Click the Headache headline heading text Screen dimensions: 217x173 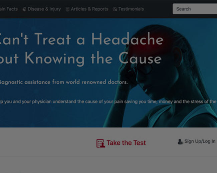coord(82,49)
